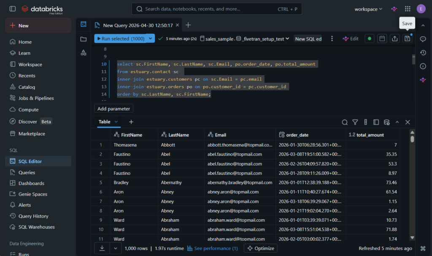432x256 pixels.
Task: Click the New SQL ed button
Action: 308,39
